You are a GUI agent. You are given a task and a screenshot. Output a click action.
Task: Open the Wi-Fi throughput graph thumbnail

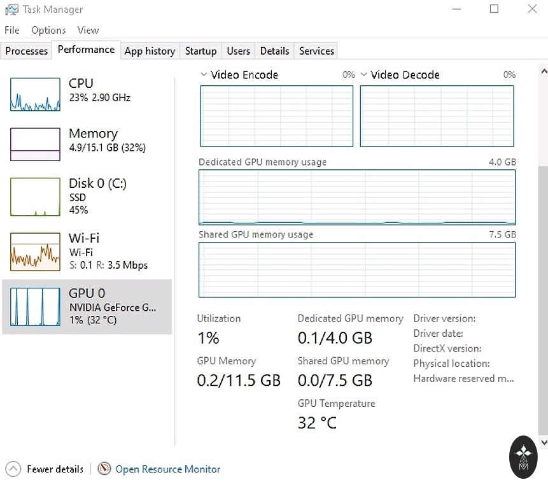[x=34, y=252]
